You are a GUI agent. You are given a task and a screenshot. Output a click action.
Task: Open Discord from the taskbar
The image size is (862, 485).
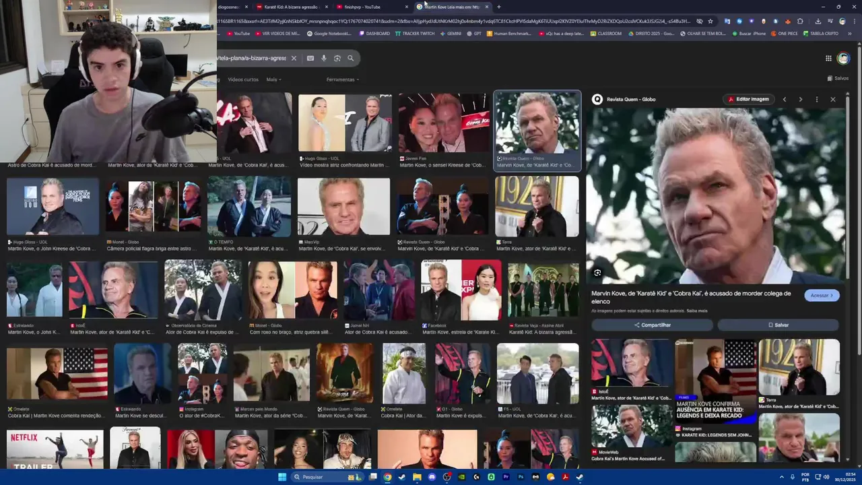click(x=432, y=477)
